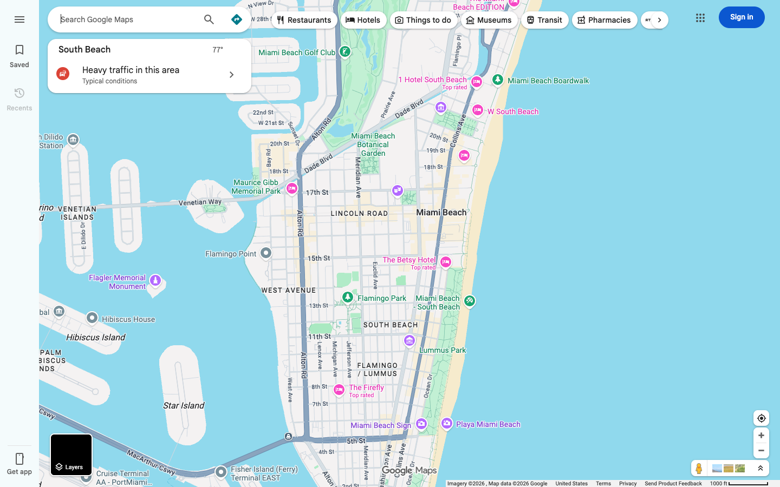Click Miami Beach - South Beach marker

(x=470, y=301)
